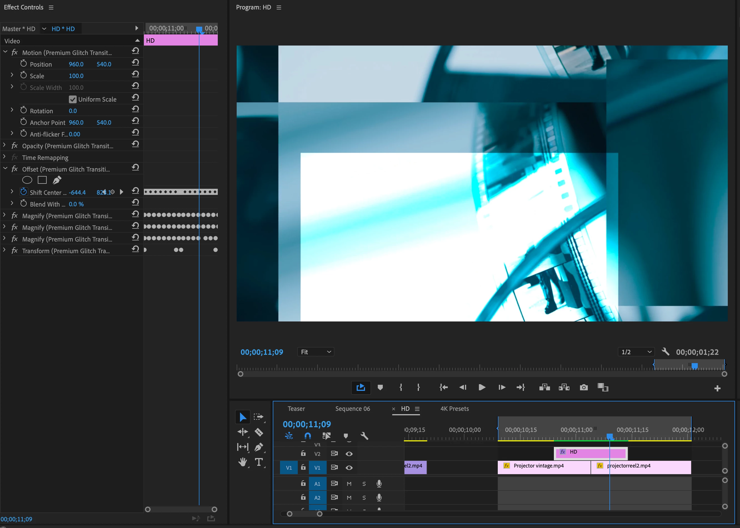Open the Fit zoom level dropdown

316,352
